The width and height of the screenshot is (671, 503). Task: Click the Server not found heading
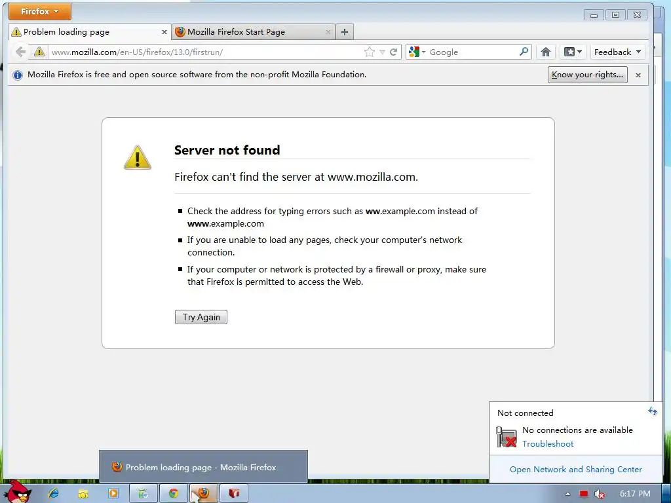tap(227, 150)
